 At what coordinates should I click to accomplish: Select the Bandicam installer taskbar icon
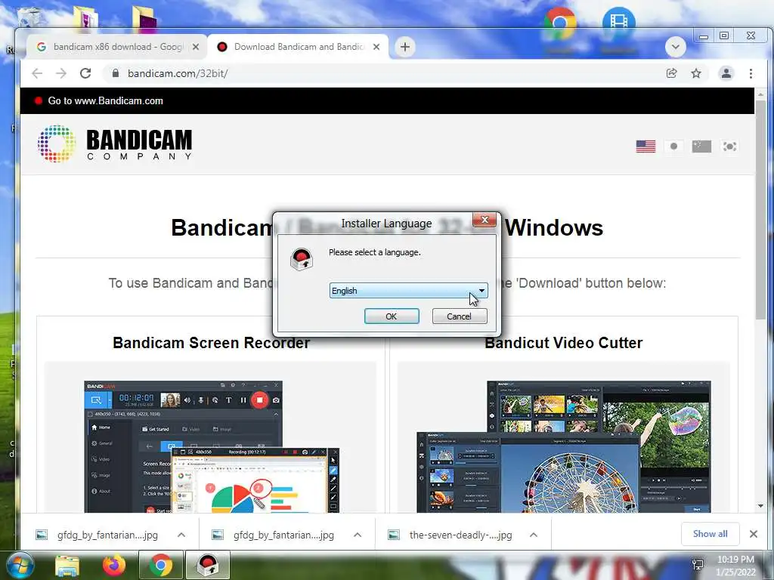pyautogui.click(x=208, y=565)
